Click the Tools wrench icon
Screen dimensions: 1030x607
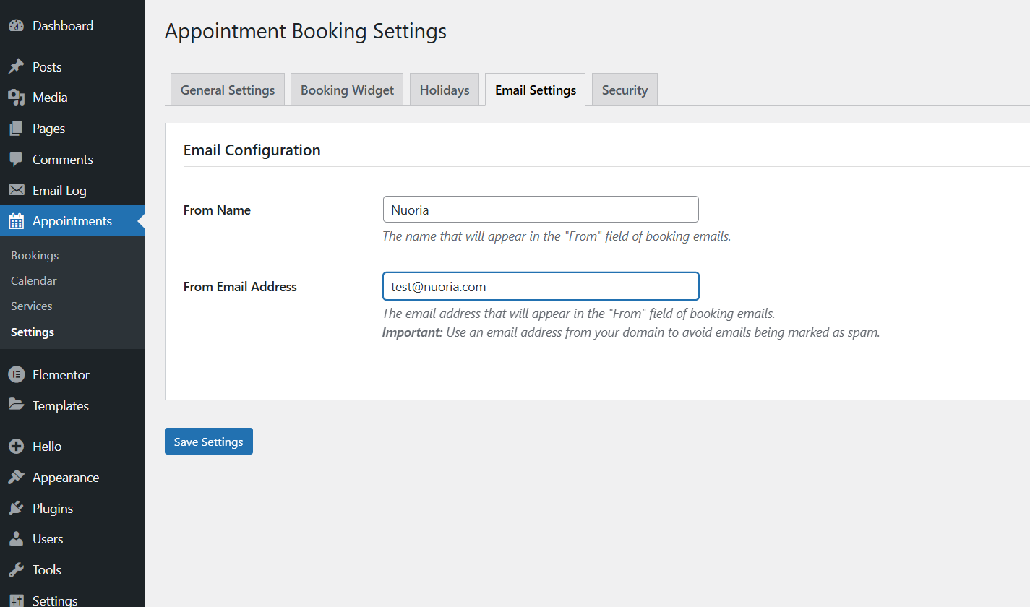[x=16, y=569]
